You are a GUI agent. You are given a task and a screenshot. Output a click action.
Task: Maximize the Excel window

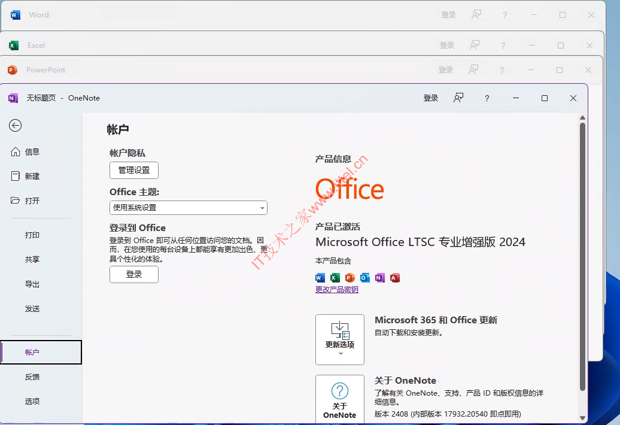[561, 45]
